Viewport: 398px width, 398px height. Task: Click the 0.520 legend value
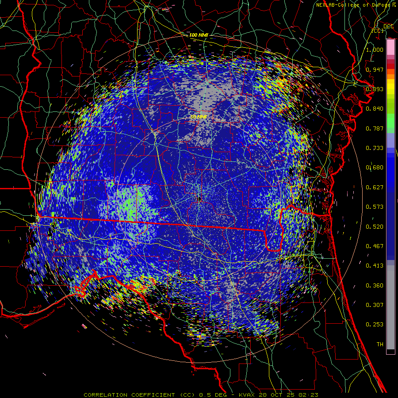point(375,227)
